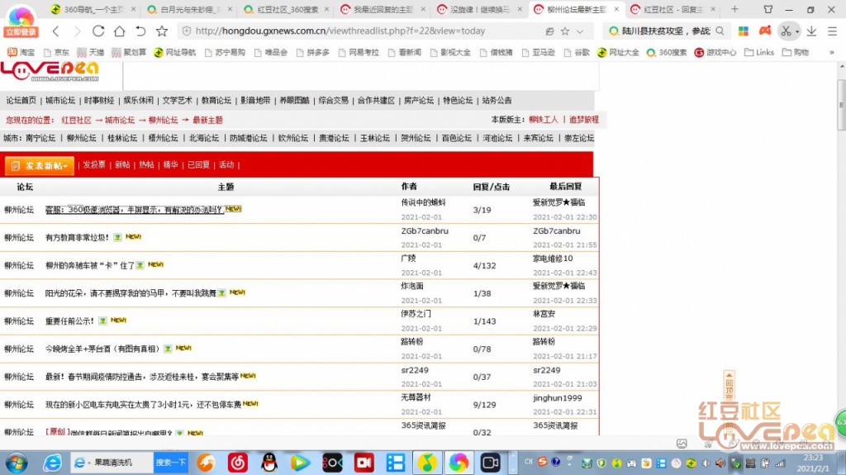
Task: Go to the browser home page icon
Action: click(x=119, y=31)
